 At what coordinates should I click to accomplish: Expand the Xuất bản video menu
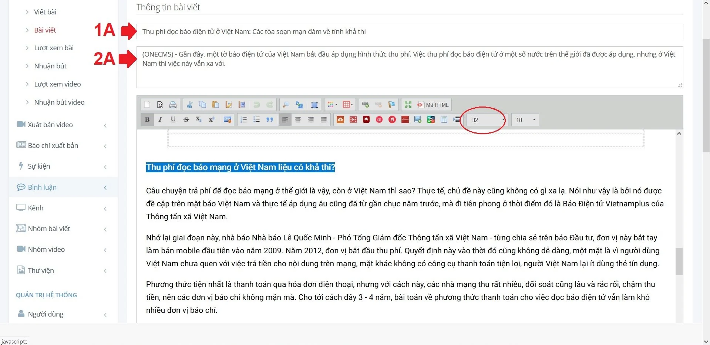[x=63, y=125]
